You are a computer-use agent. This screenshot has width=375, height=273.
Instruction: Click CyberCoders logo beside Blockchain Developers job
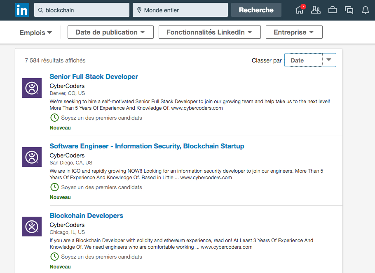click(32, 227)
